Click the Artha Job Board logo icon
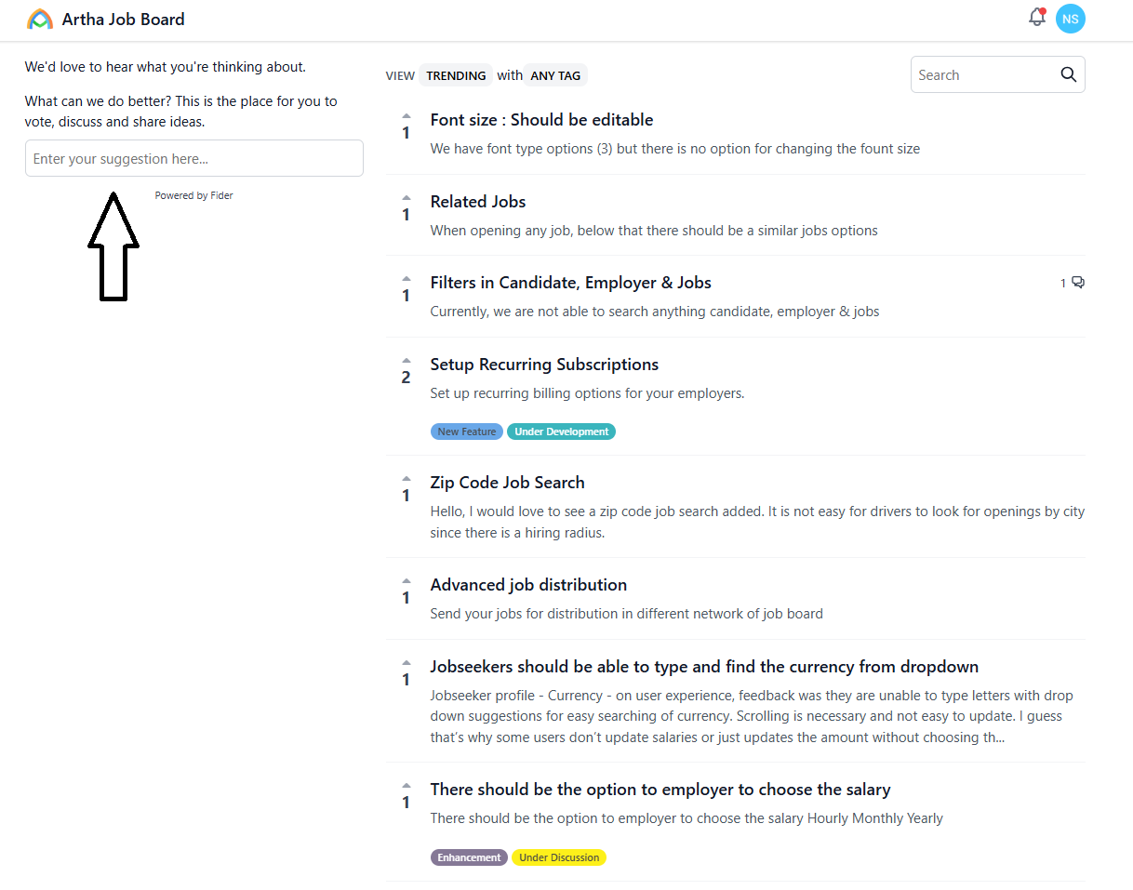Image resolution: width=1133 pixels, height=890 pixels. tap(40, 20)
